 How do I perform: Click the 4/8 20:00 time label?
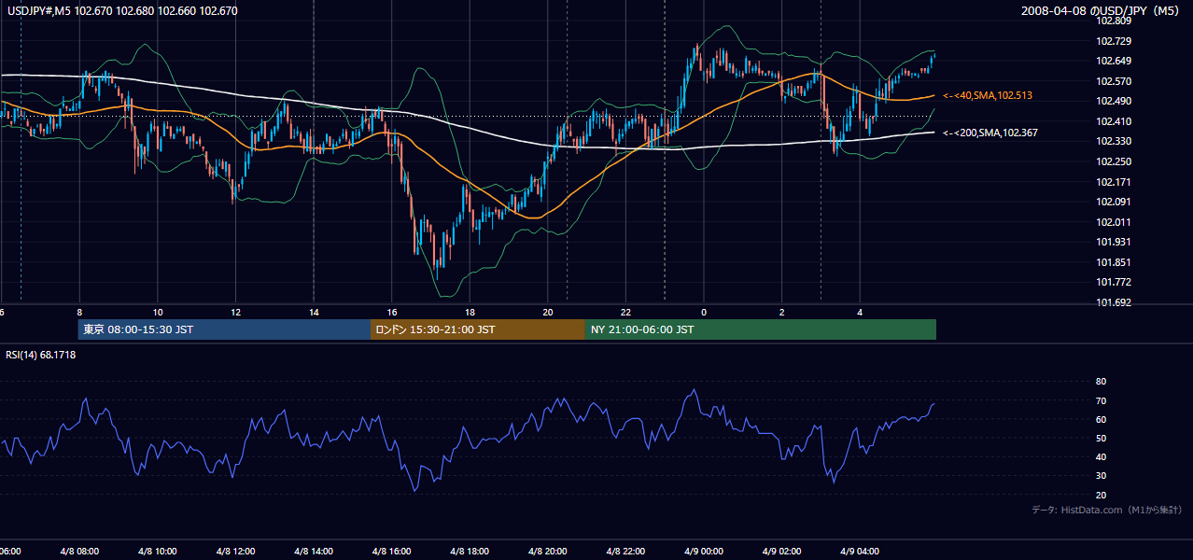point(548,551)
